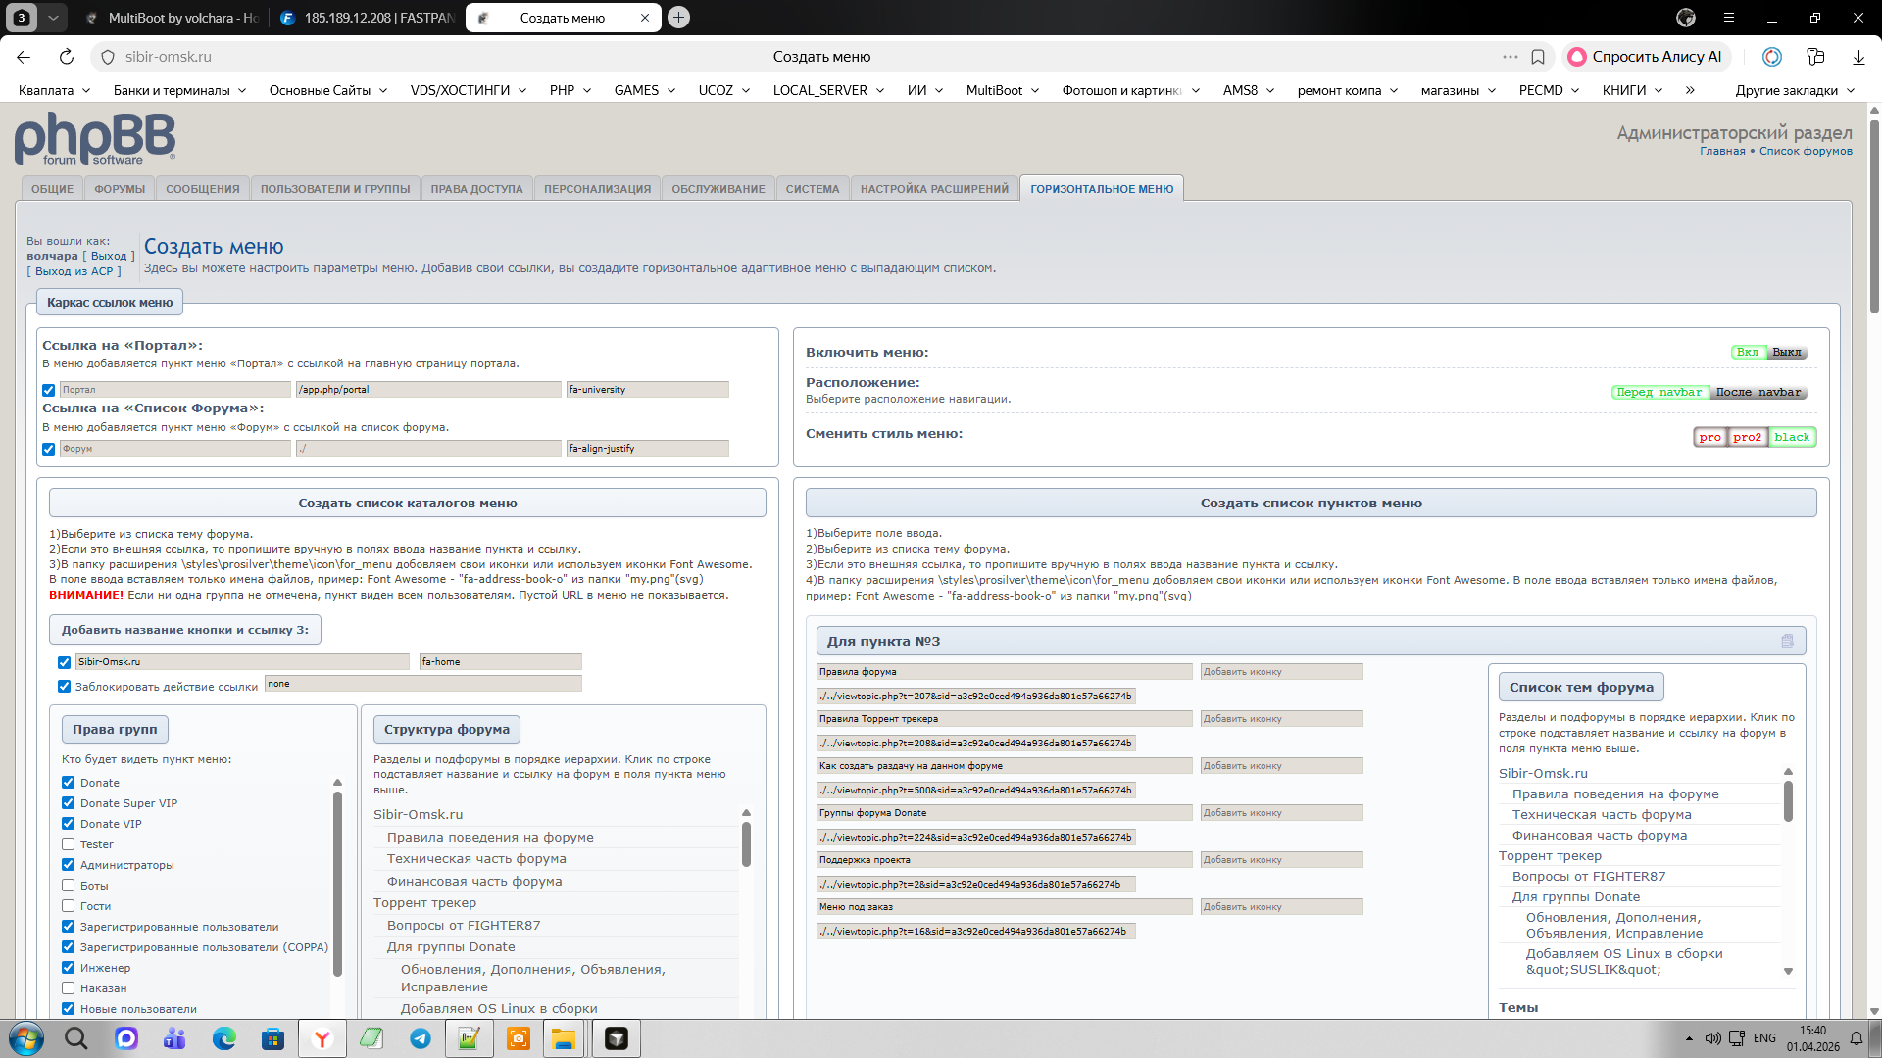Switch the menu off with Выкл

[1786, 353]
